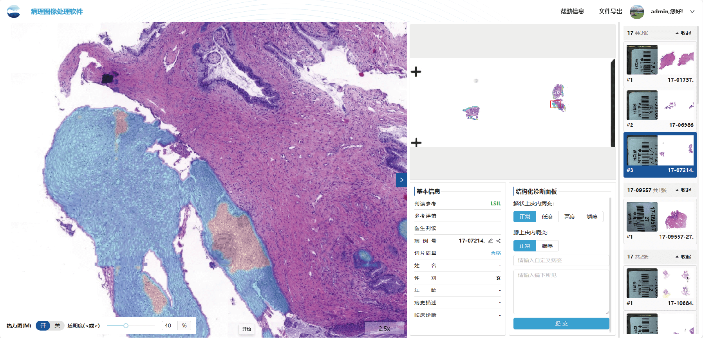Collapse the slide viewer with the blue arrow
The width and height of the screenshot is (703, 338).
click(x=401, y=180)
